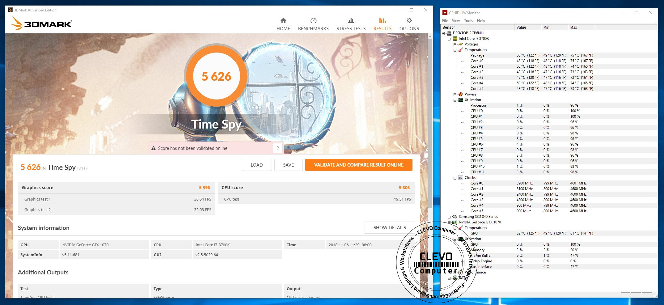The height and width of the screenshot is (305, 664).
Task: Validate and compare result online
Action: point(359,165)
